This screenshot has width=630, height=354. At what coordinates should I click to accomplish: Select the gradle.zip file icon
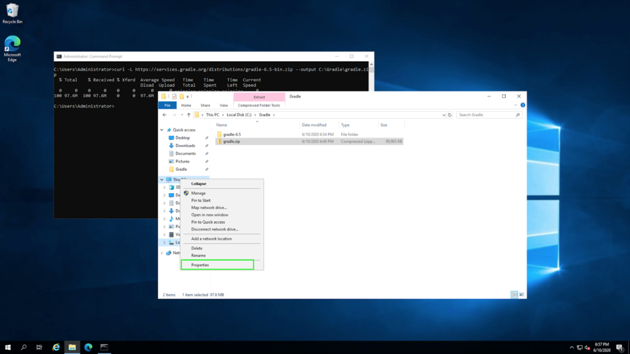click(x=219, y=141)
